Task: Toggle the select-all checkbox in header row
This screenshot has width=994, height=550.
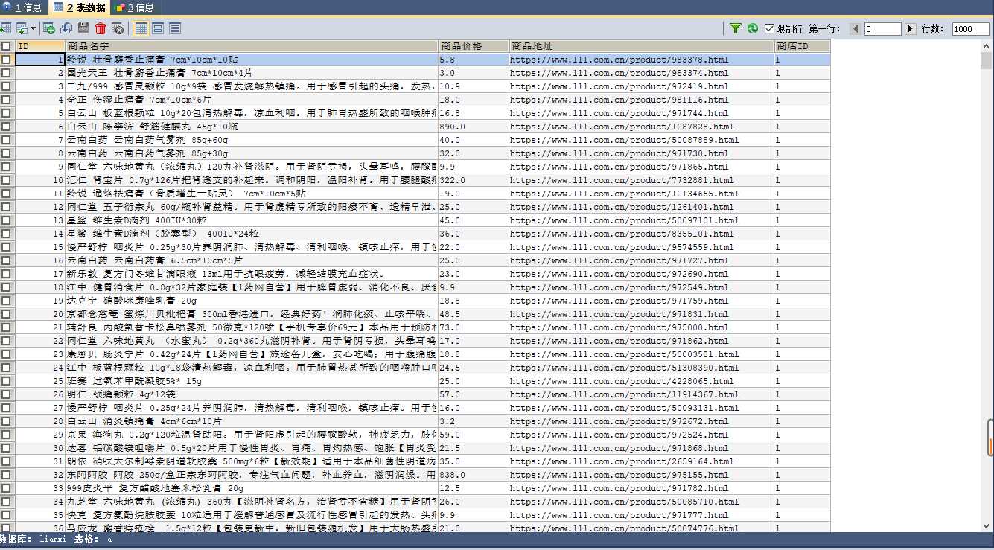Action: pos(6,46)
